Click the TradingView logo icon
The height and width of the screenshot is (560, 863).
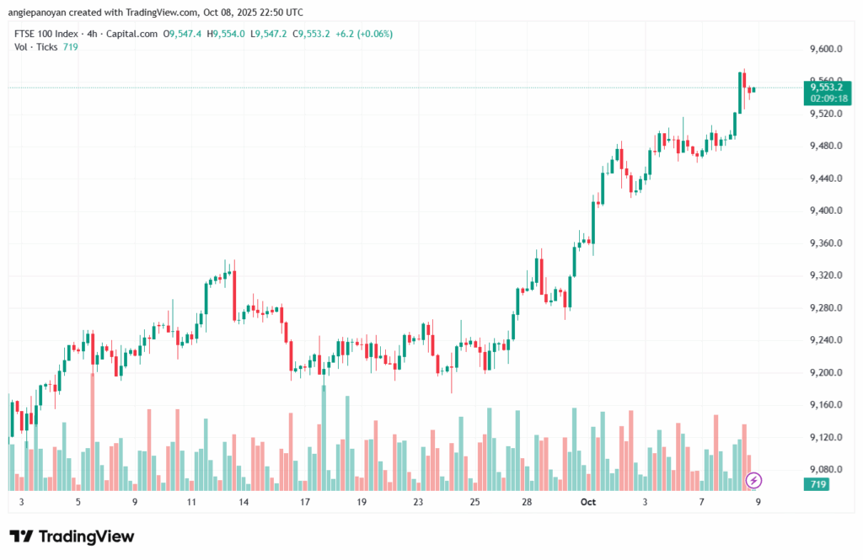click(22, 536)
